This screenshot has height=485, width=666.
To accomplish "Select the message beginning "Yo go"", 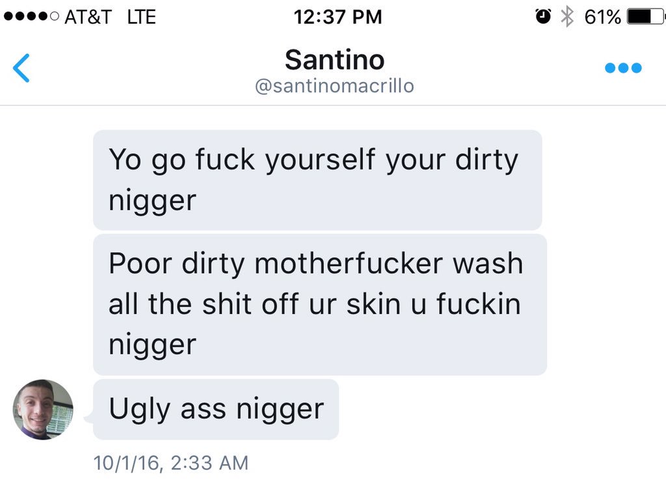I will point(317,180).
